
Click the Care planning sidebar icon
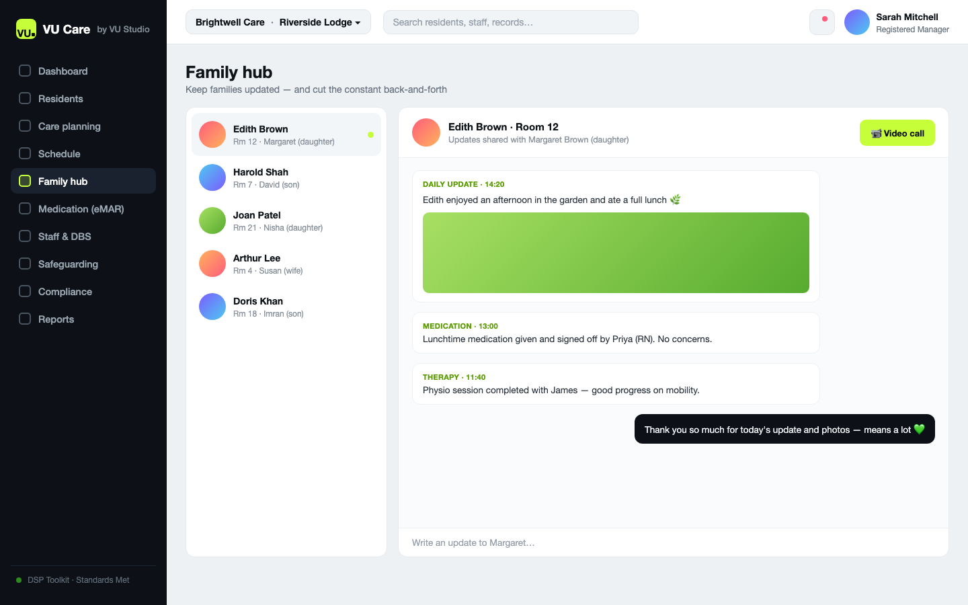point(25,126)
